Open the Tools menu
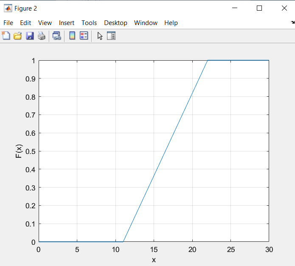 pyautogui.click(x=89, y=23)
